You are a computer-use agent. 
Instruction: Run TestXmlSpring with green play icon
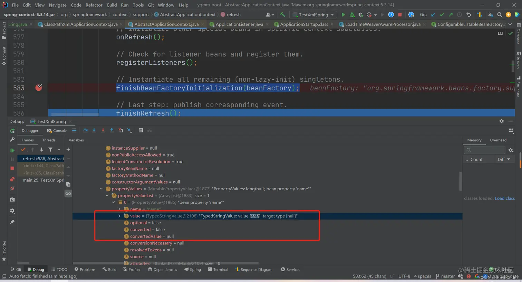coord(343,14)
